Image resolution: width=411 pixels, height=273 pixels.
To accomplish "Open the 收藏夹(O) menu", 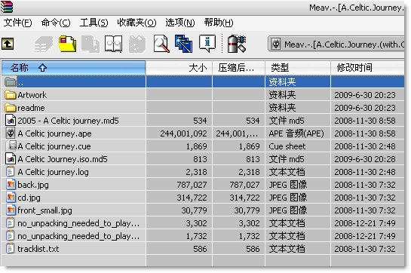I will [136, 23].
